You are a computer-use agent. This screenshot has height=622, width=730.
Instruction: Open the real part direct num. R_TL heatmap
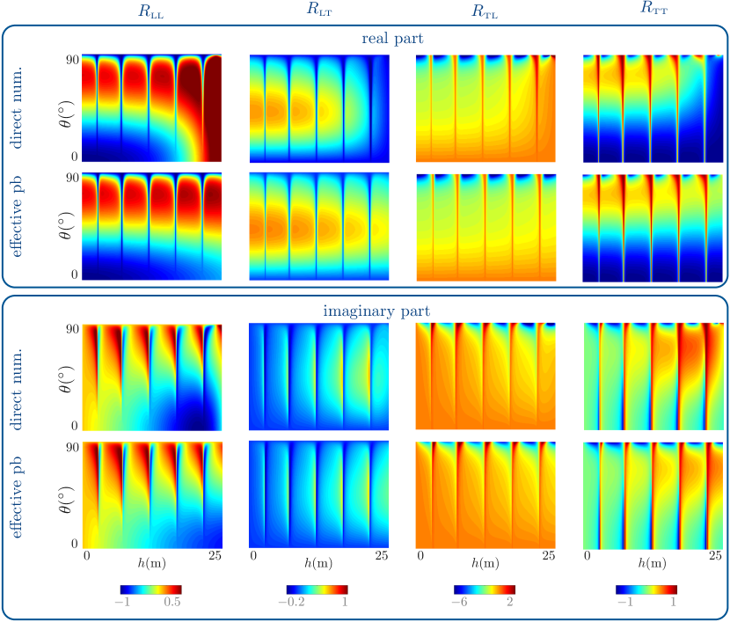click(485, 108)
